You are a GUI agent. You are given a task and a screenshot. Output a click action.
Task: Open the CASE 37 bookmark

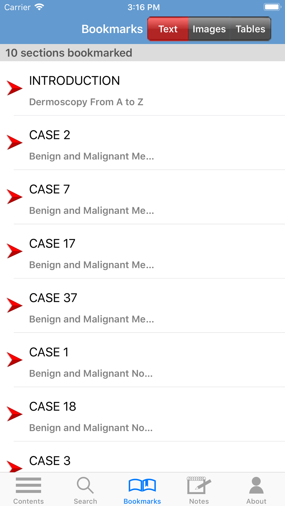[x=142, y=306]
